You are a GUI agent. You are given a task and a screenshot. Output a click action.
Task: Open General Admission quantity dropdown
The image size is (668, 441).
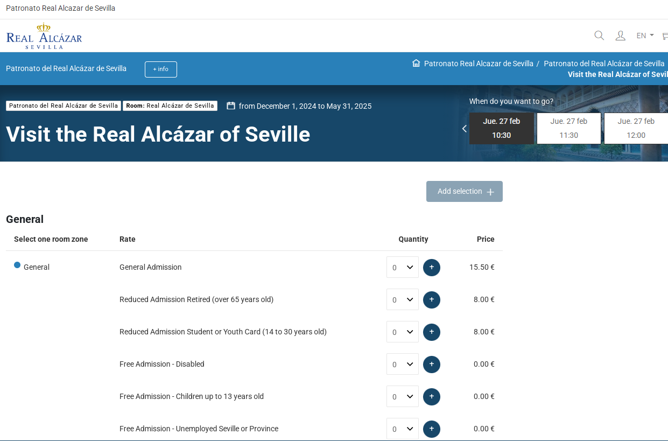402,267
